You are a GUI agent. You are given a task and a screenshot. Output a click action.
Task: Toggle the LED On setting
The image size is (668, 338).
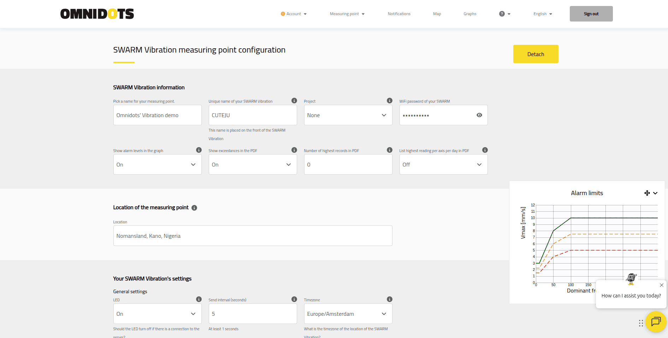pos(157,314)
